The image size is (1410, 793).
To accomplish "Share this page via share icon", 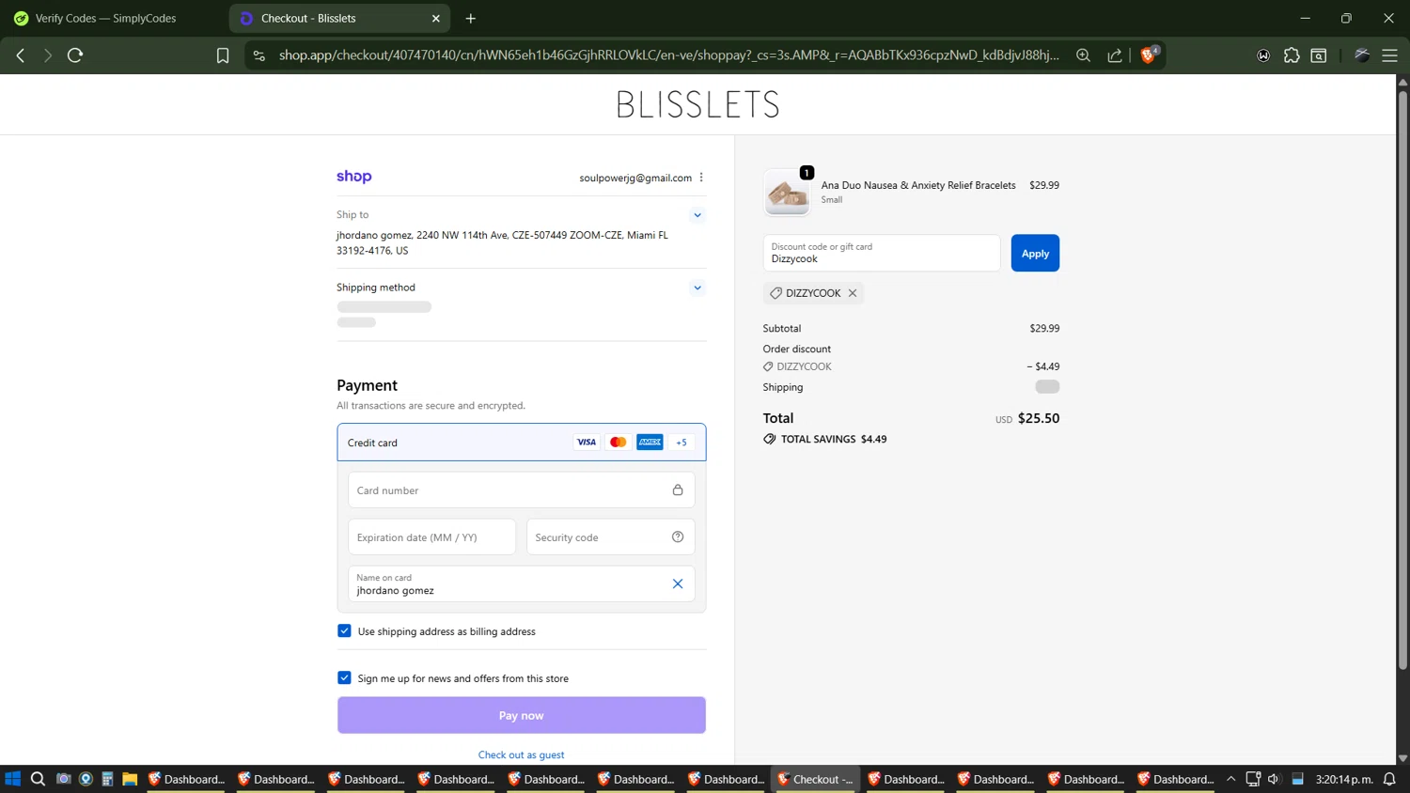I will click(1115, 55).
